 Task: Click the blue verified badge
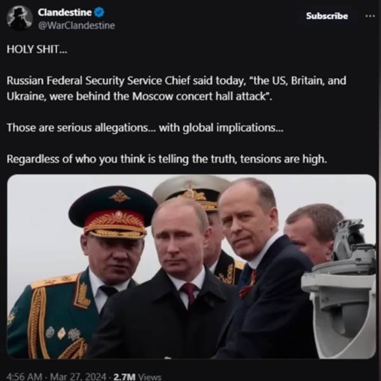99,12
